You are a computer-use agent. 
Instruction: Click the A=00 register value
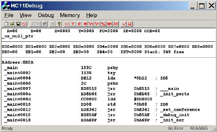click(x=12, y=31)
